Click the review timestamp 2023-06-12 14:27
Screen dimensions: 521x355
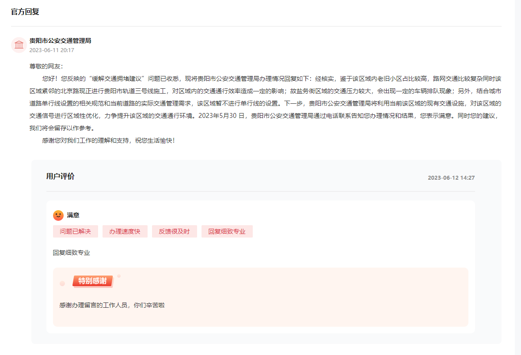[x=451, y=178]
